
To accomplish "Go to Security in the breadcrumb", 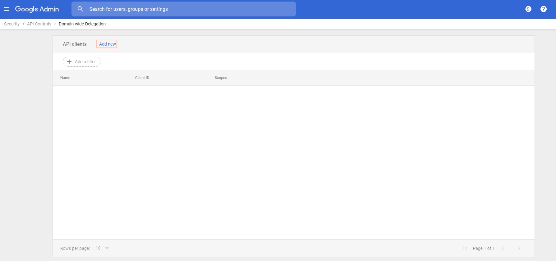I will point(12,24).
